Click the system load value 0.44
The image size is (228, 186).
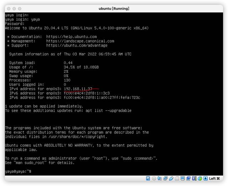click(68, 63)
